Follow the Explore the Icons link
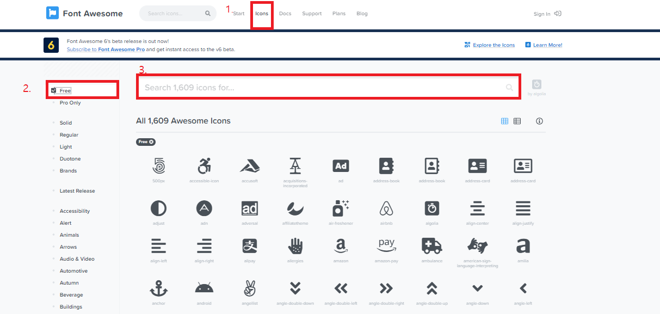This screenshot has height=314, width=660. tap(490, 45)
